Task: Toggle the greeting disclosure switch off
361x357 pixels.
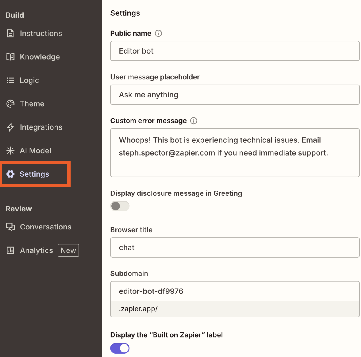Action: 120,206
